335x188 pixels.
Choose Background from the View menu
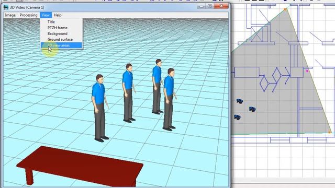point(61,33)
